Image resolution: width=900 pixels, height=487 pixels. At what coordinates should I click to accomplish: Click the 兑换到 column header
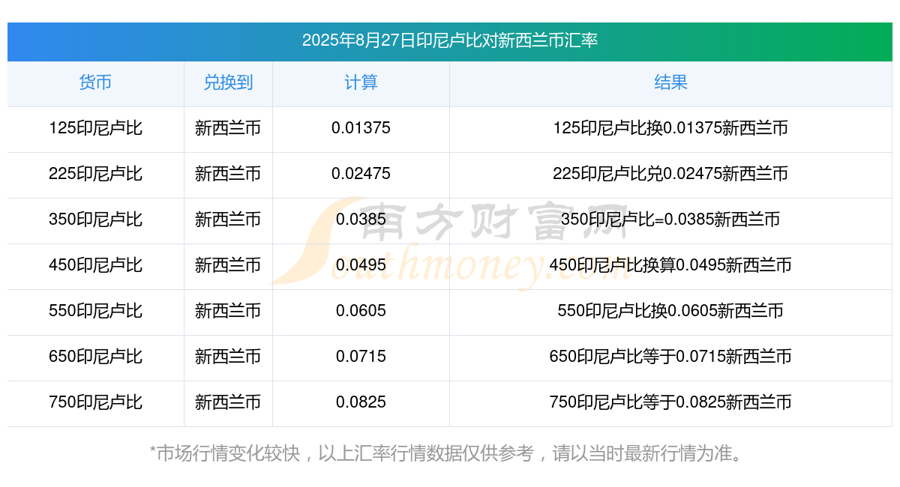[x=228, y=82]
